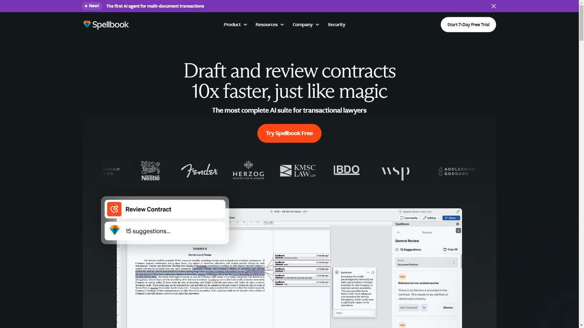
Task: Click the orange Try Spellbook Free button
Action: pyautogui.click(x=289, y=133)
